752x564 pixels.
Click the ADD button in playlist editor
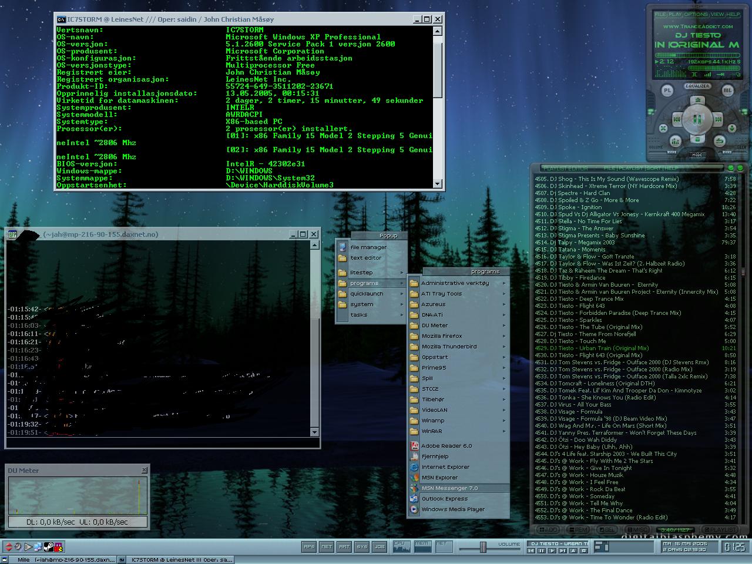(549, 529)
